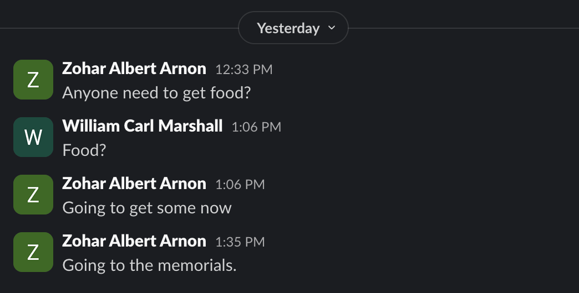Image resolution: width=579 pixels, height=293 pixels.
Task: Open the Yesterday date jump dropdown
Action: 288,28
